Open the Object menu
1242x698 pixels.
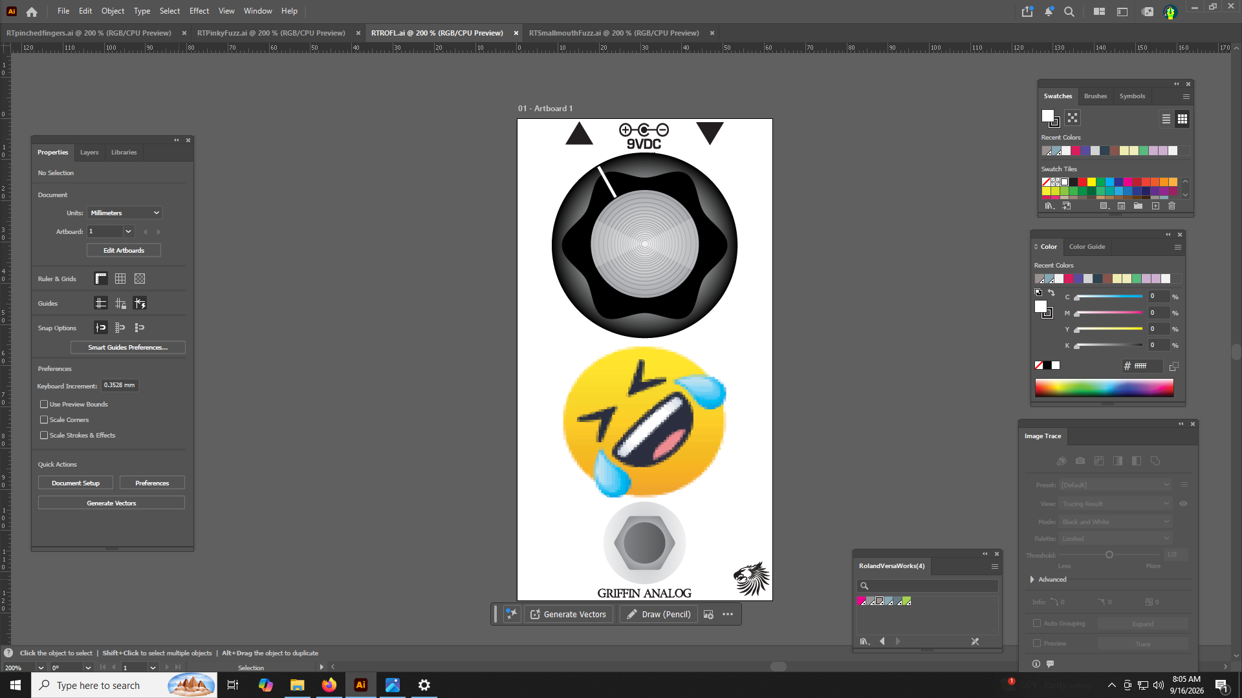(x=113, y=11)
